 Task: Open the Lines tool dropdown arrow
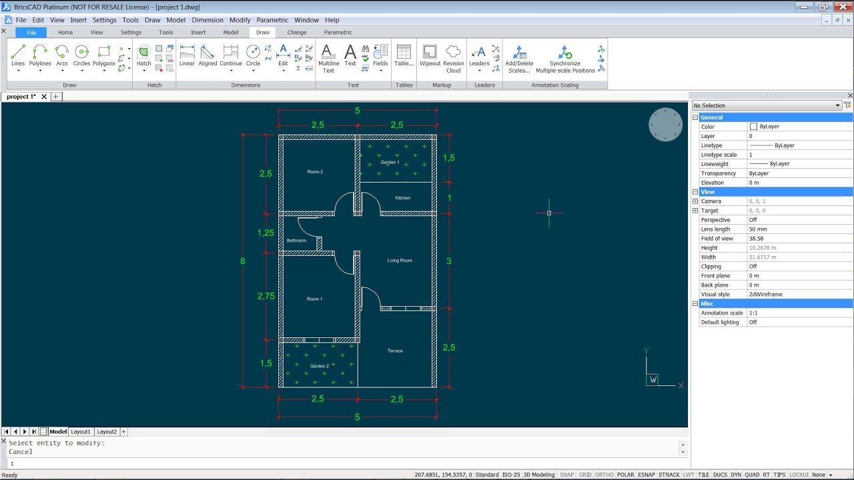click(18, 71)
